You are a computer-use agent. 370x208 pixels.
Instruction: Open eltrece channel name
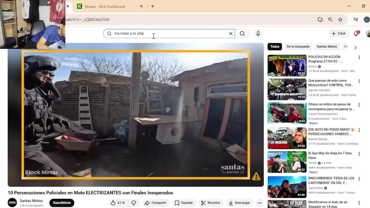312,66
